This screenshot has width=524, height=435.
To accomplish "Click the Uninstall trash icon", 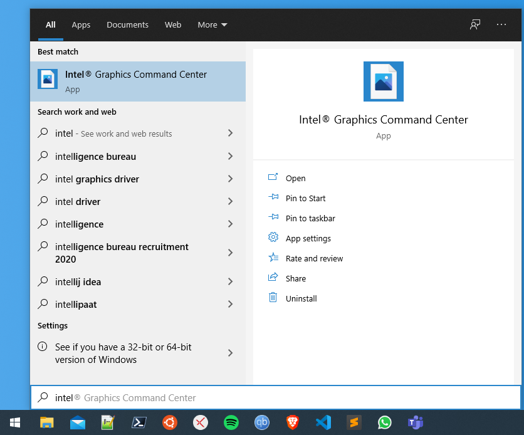I will pyautogui.click(x=273, y=297).
